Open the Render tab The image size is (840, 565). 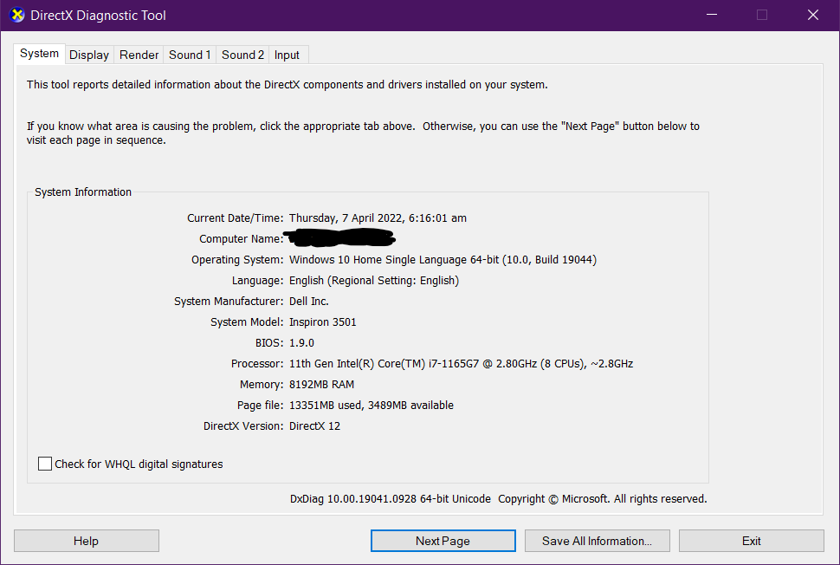(x=139, y=55)
